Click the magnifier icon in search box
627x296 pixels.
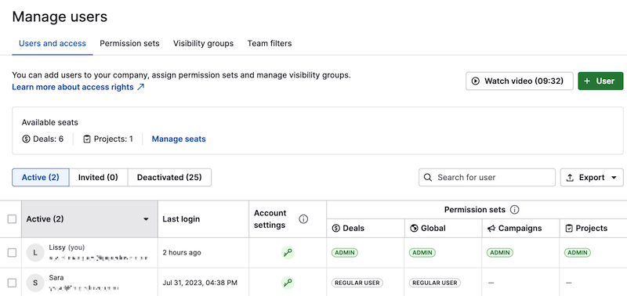tap(428, 177)
